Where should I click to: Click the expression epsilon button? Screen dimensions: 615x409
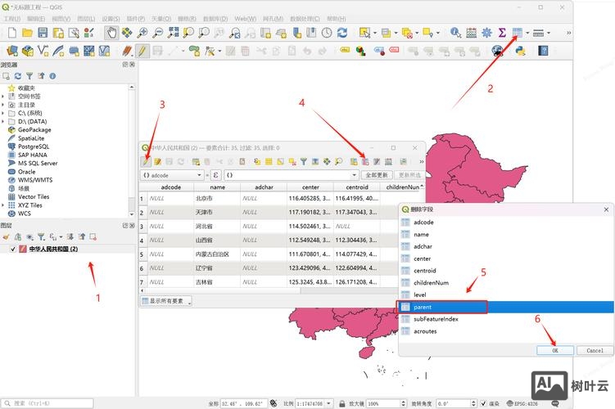215,175
